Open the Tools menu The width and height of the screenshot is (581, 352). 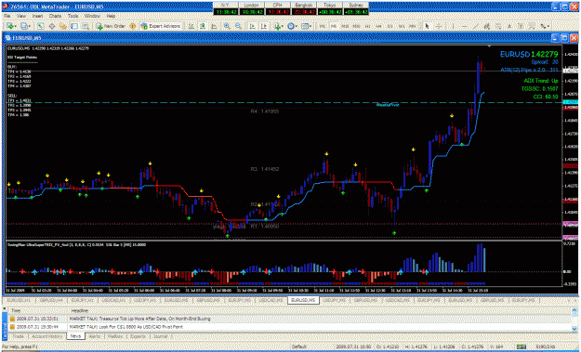pyautogui.click(x=73, y=16)
